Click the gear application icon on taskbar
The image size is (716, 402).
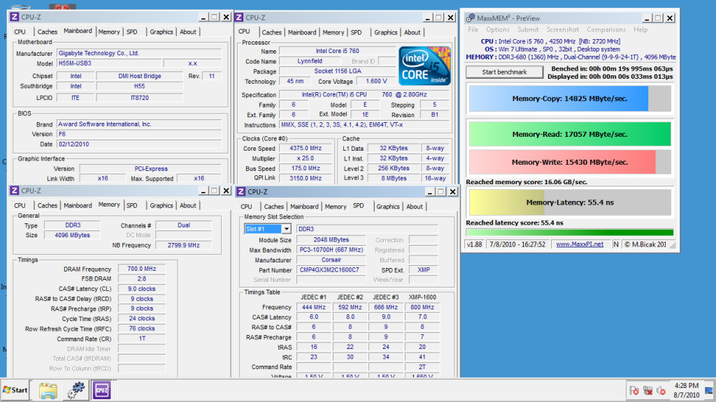tap(76, 390)
